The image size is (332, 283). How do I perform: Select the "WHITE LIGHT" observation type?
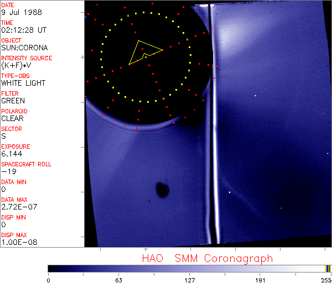point(23,83)
